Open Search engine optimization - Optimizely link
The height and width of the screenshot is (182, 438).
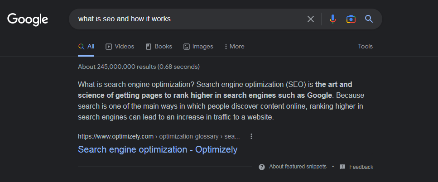click(x=158, y=149)
